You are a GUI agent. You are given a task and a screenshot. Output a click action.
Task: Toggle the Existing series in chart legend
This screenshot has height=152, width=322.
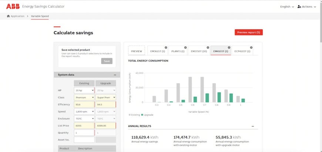(134, 115)
